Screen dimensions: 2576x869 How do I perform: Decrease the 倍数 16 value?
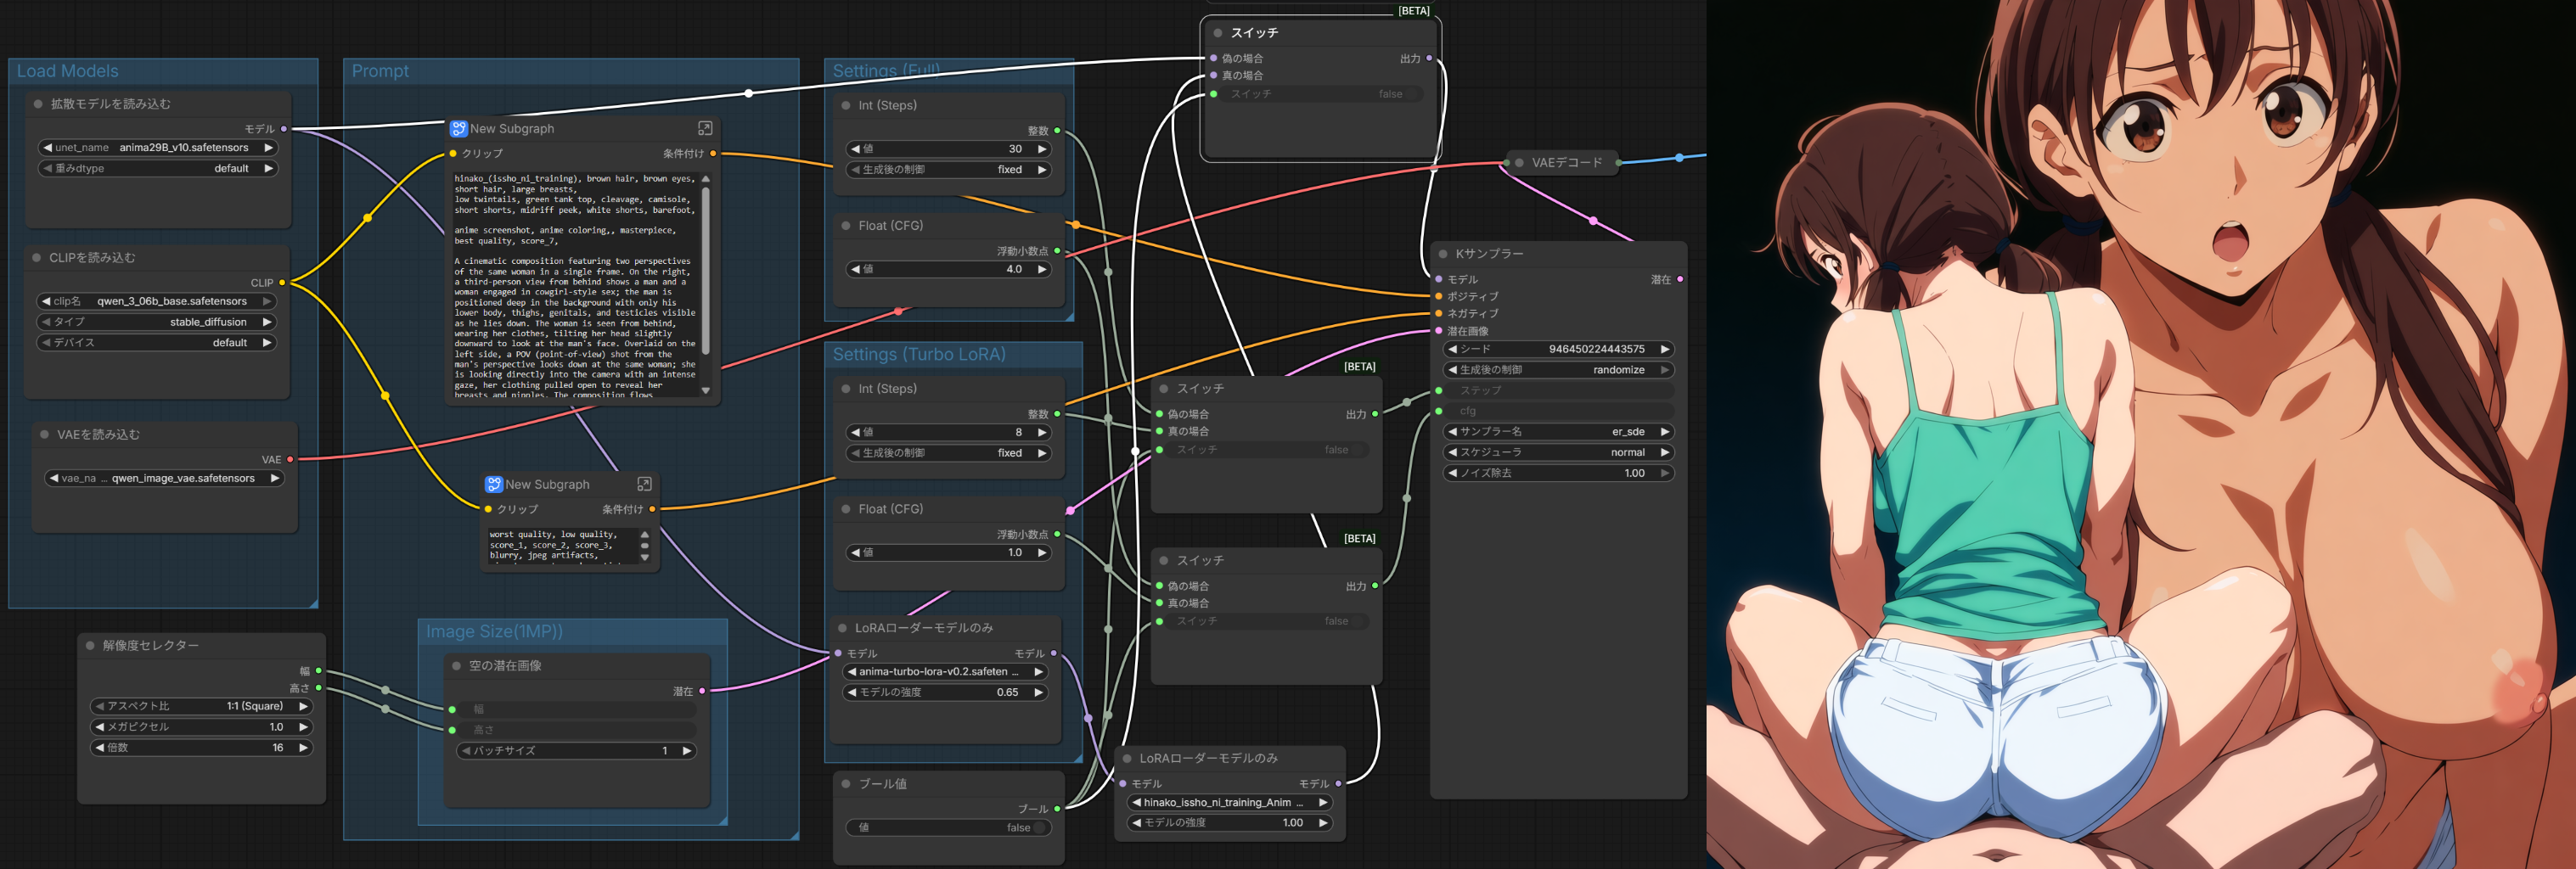[100, 748]
